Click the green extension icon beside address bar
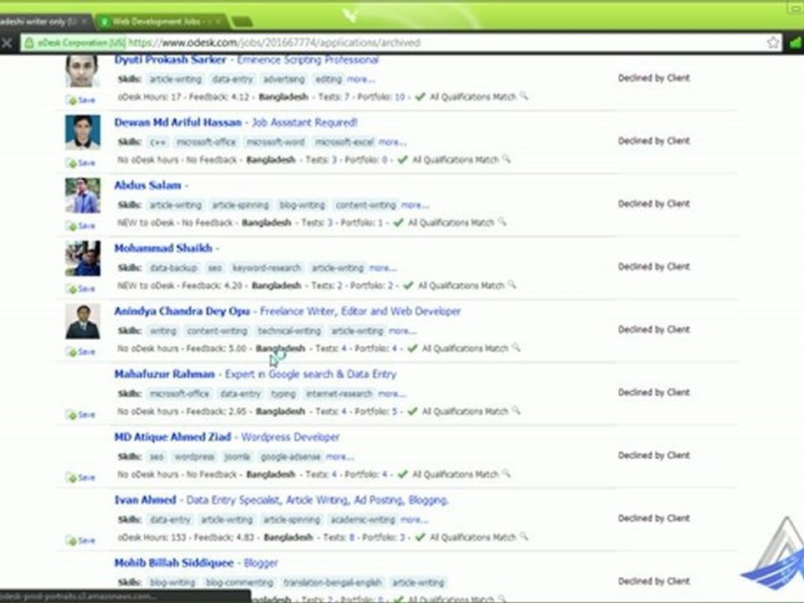This screenshot has width=804, height=603. [x=796, y=43]
